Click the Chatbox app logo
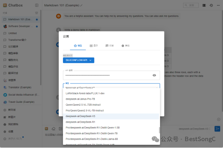223x148 pixels. click(x=5, y=5)
